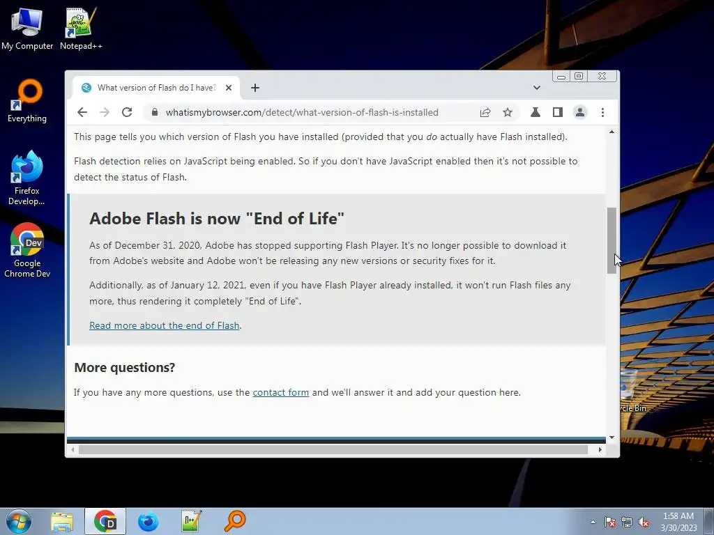
Task: Go back to the previous page in Chrome
Action: [82, 112]
